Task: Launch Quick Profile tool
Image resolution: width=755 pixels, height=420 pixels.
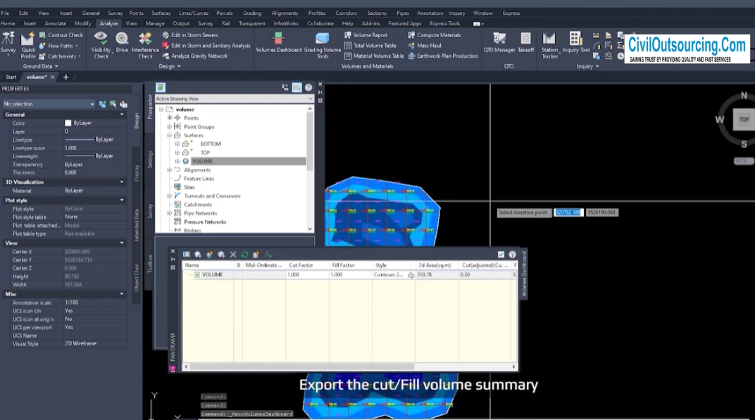Action: tap(28, 45)
